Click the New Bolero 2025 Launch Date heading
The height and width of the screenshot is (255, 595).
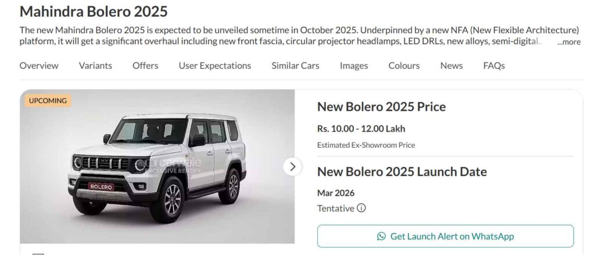coord(402,172)
